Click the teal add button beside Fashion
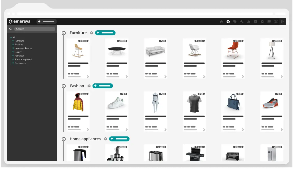The height and width of the screenshot is (170, 293). pos(103,86)
